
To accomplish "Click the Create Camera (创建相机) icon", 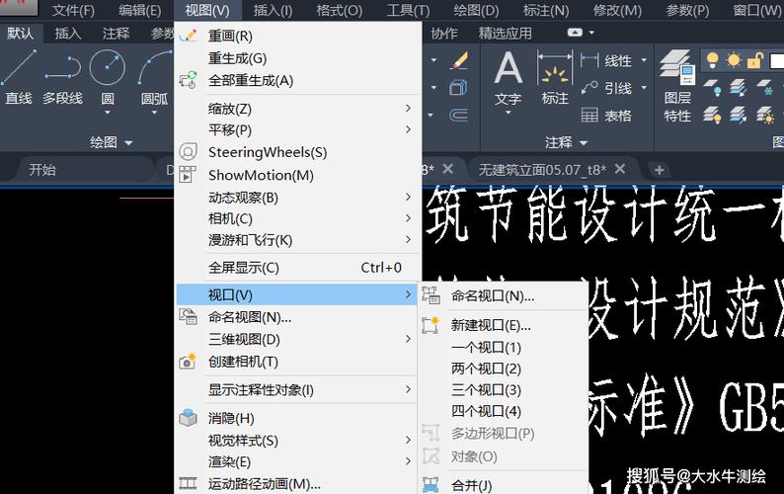I will (x=188, y=361).
